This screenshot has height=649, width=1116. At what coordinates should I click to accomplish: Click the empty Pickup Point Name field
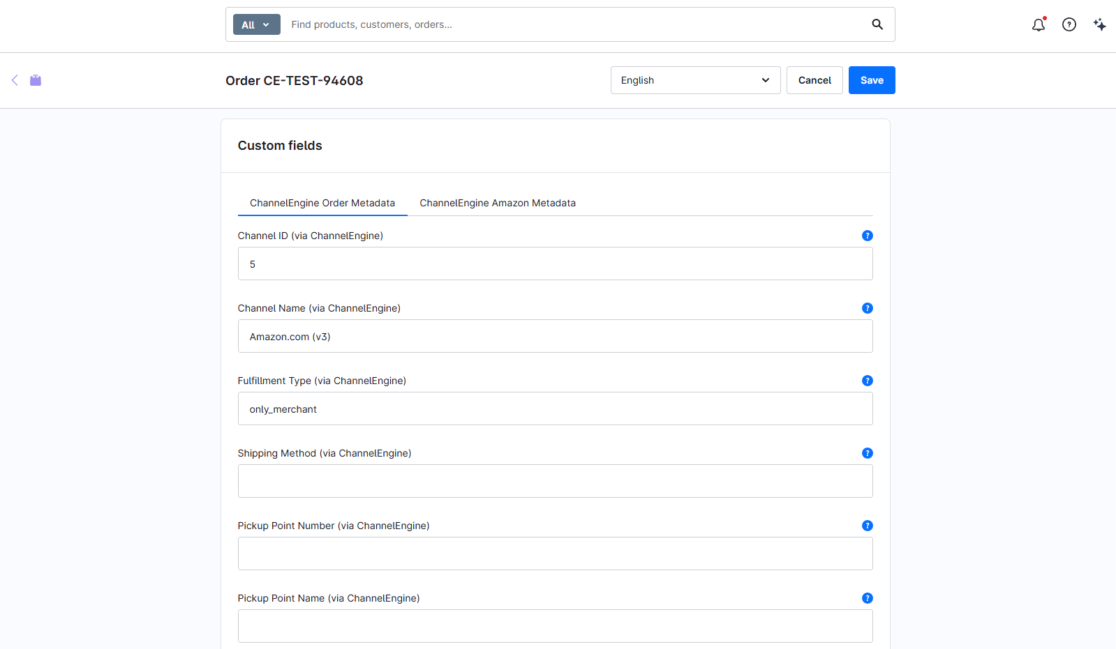click(555, 626)
